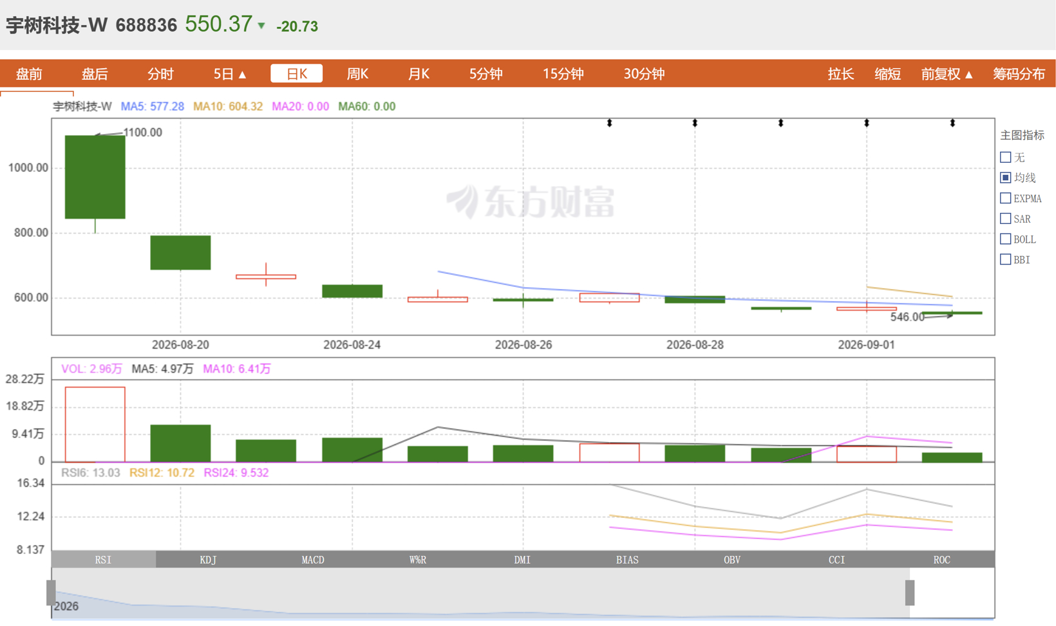Toggle the 均线 moving average checkbox
1056x626 pixels.
[1006, 178]
